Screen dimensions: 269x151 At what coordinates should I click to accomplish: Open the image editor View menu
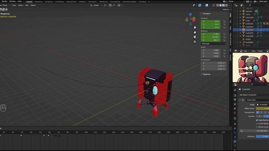tap(253, 51)
